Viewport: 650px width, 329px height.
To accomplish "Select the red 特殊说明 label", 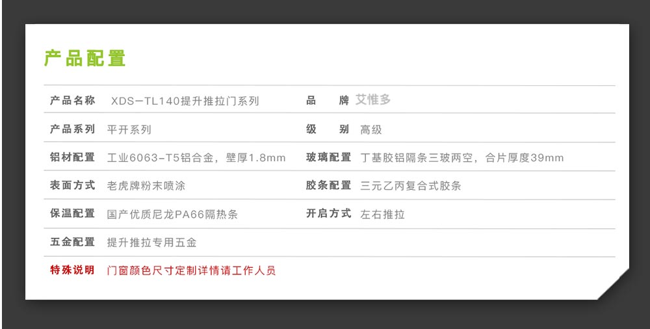I will [x=72, y=270].
